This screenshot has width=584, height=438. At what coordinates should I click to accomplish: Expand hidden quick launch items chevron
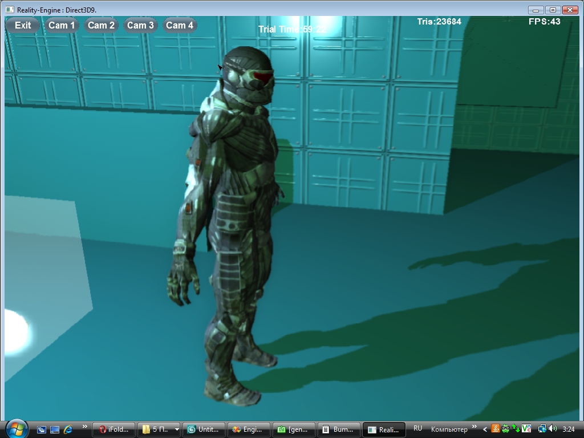[84, 427]
